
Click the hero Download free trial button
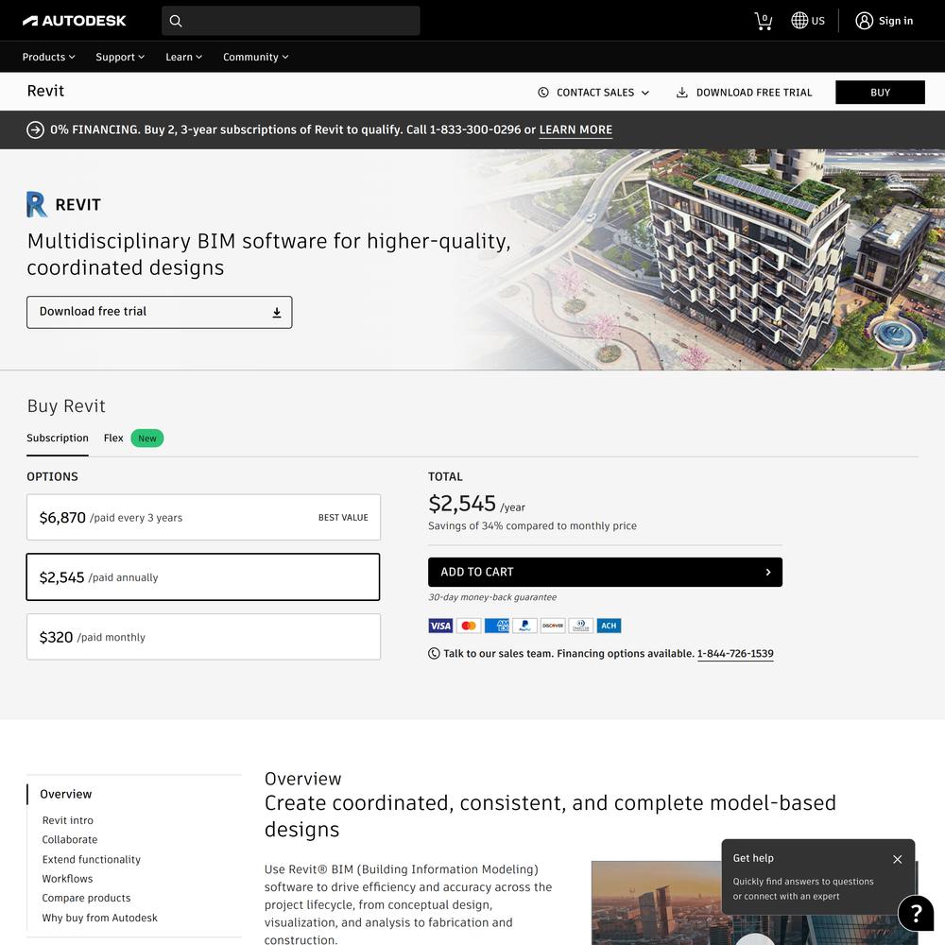click(159, 312)
